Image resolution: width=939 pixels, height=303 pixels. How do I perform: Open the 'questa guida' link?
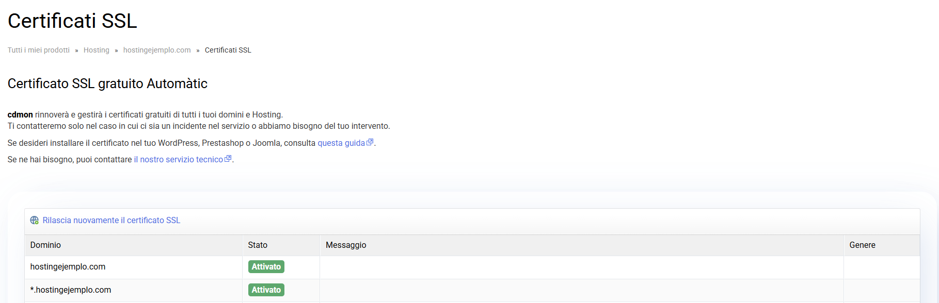[341, 143]
